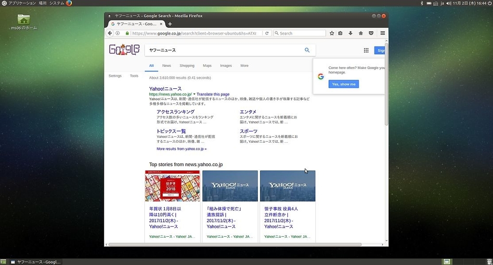Expand the dropdown arrow beside news.yahoo.co.jp URL

pyautogui.click(x=194, y=94)
